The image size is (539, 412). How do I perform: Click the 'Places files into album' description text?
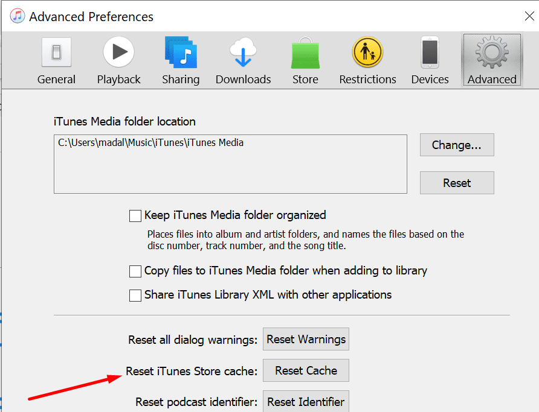coord(306,240)
